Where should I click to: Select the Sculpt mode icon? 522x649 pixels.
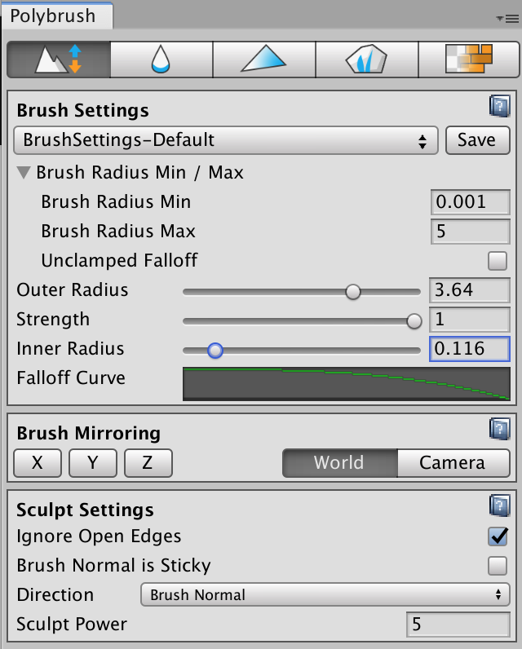click(58, 60)
